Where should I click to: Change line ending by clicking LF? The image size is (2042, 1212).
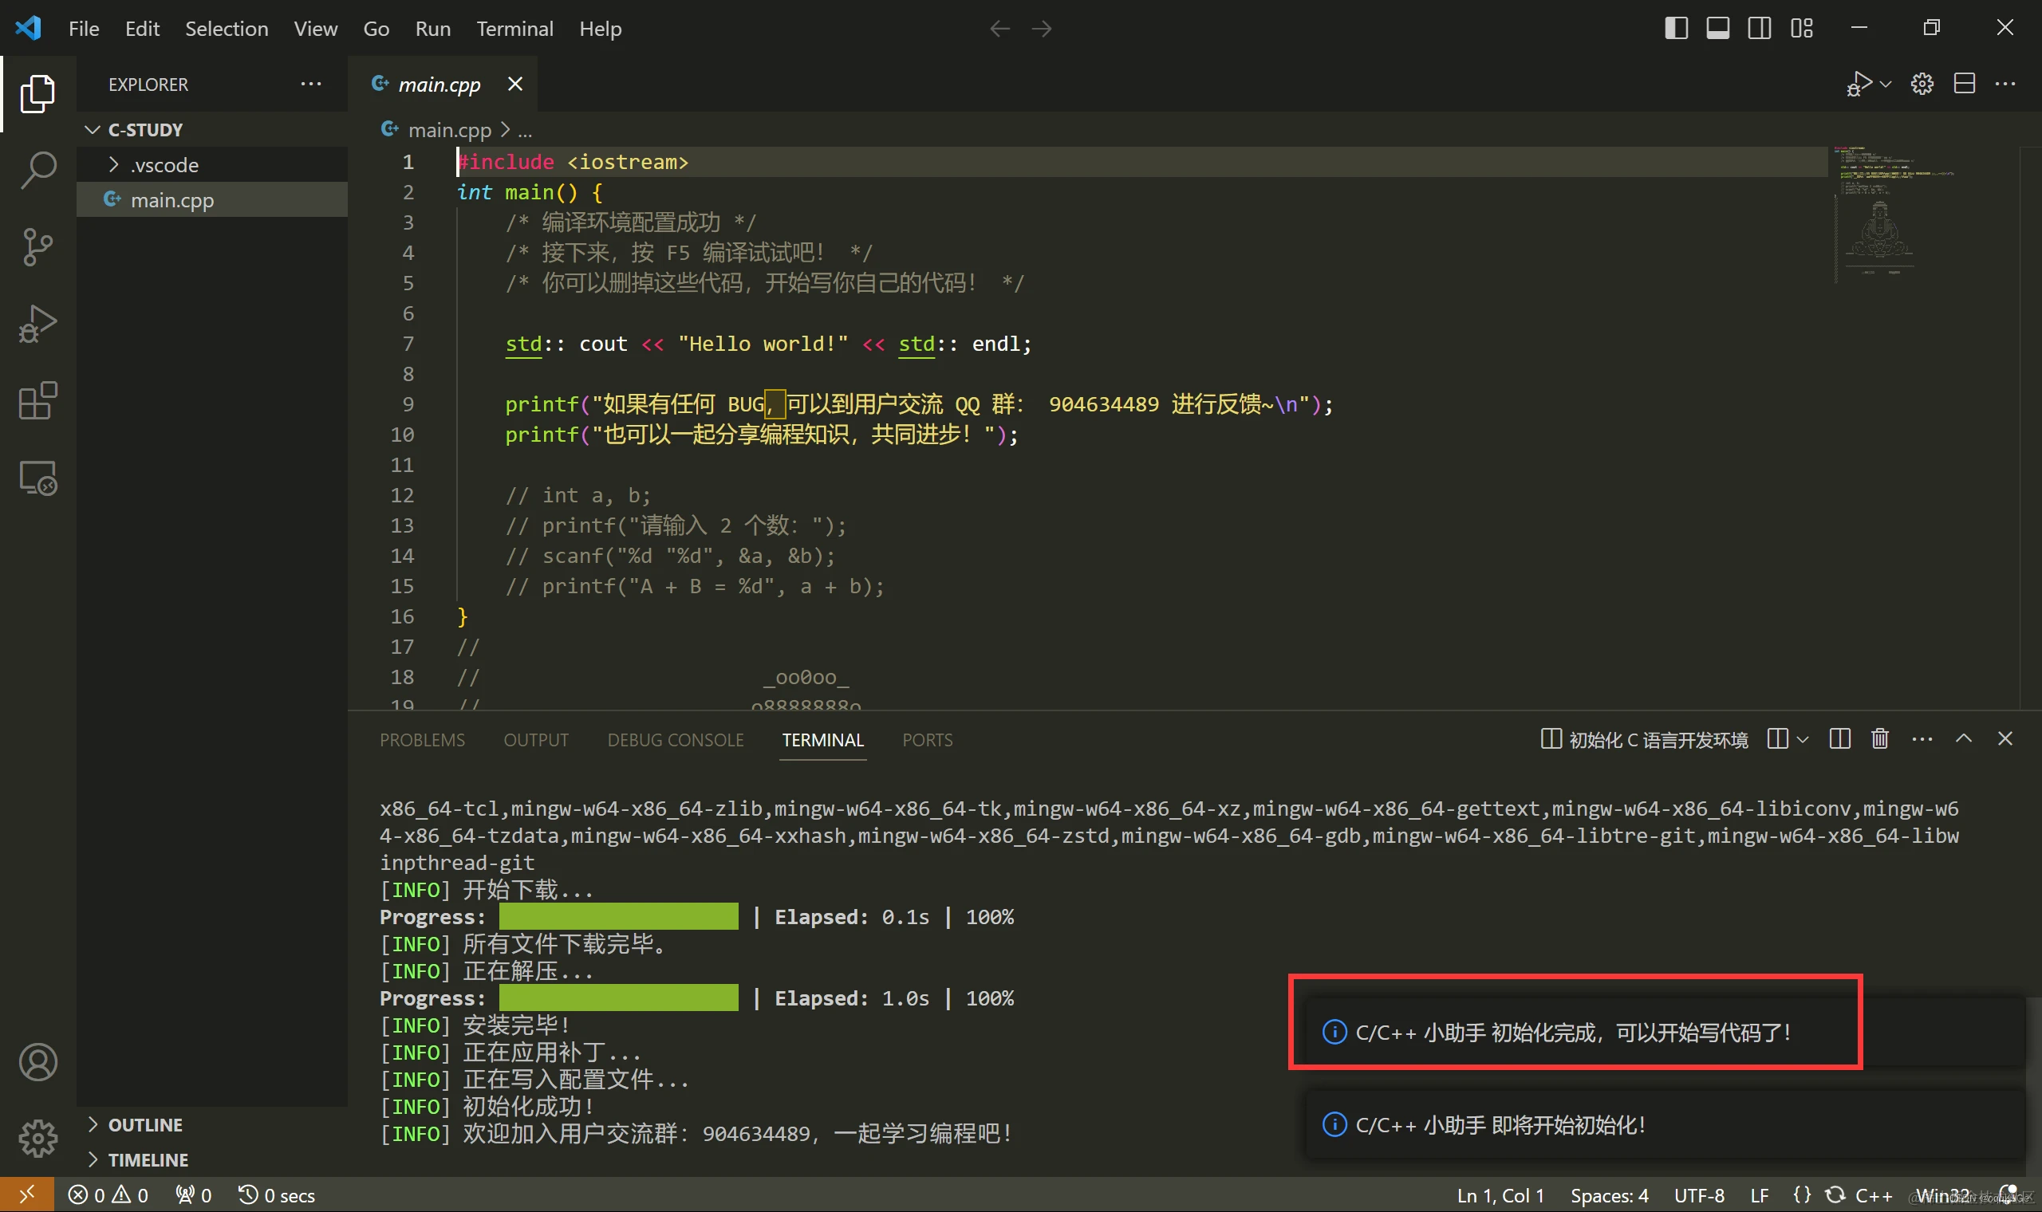tap(1761, 1194)
